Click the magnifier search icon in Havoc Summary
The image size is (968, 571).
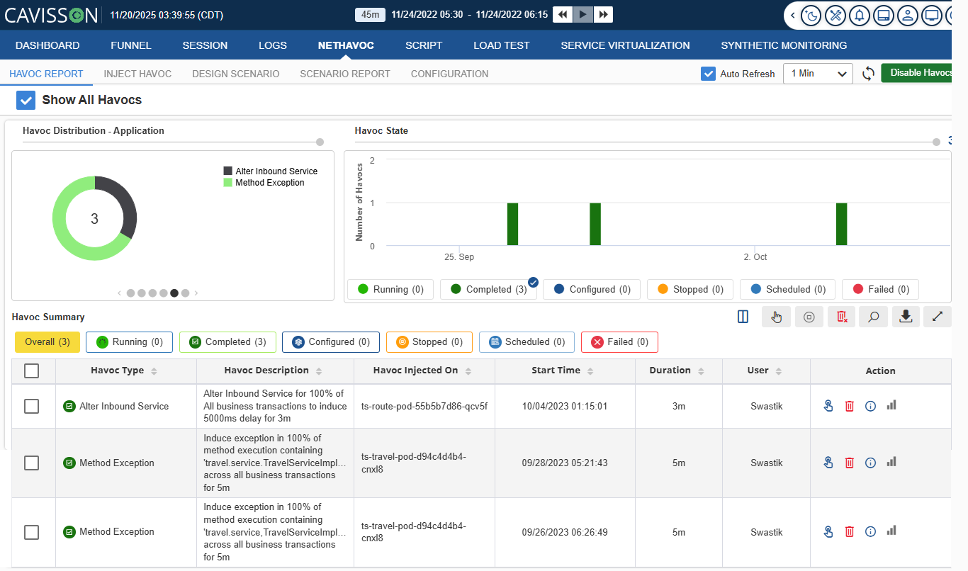[873, 317]
